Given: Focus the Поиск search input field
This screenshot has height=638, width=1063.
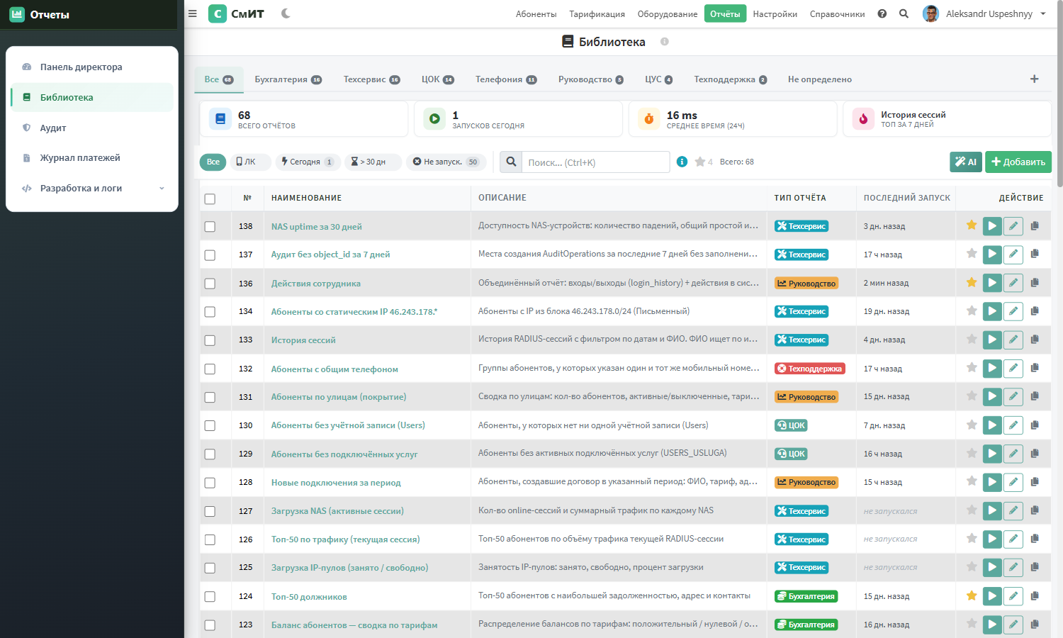Looking at the screenshot, I should point(596,162).
